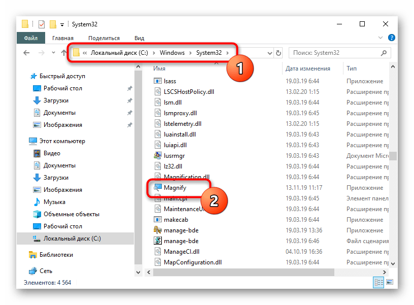414x305 pixels.
Task: Open pinned Документы under Быстрый доступ
Action: 59,113
